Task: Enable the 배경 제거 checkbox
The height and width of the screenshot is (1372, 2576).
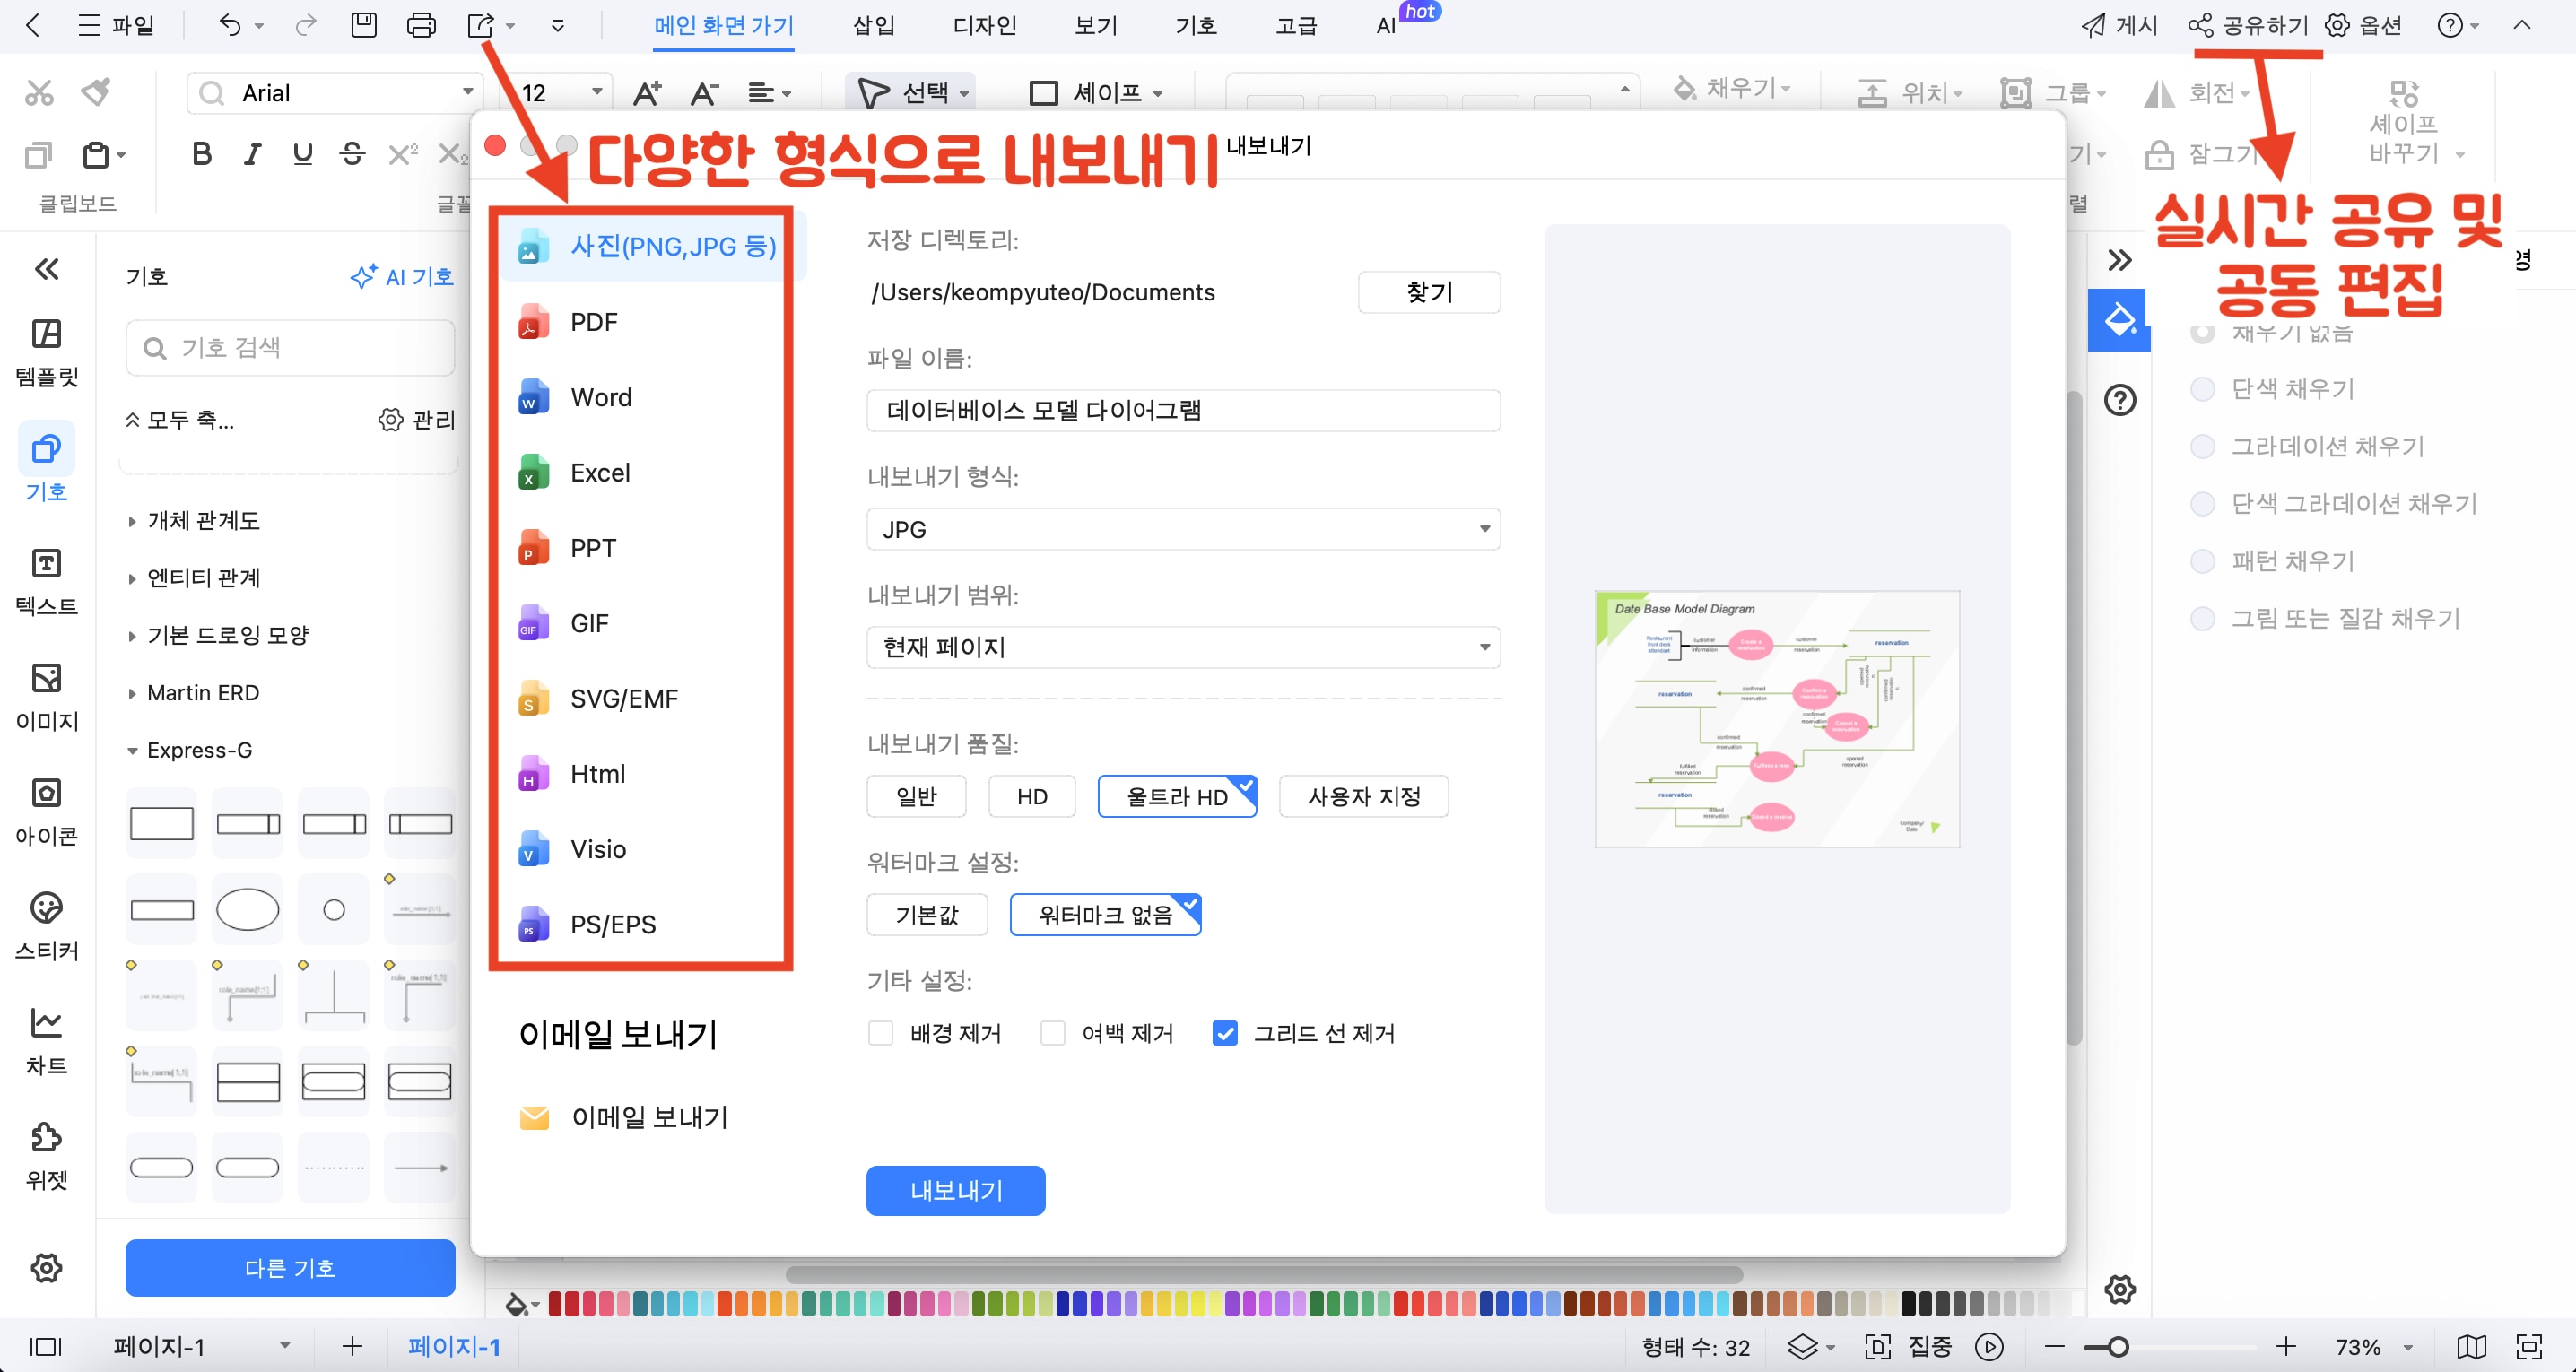Action: click(880, 1033)
